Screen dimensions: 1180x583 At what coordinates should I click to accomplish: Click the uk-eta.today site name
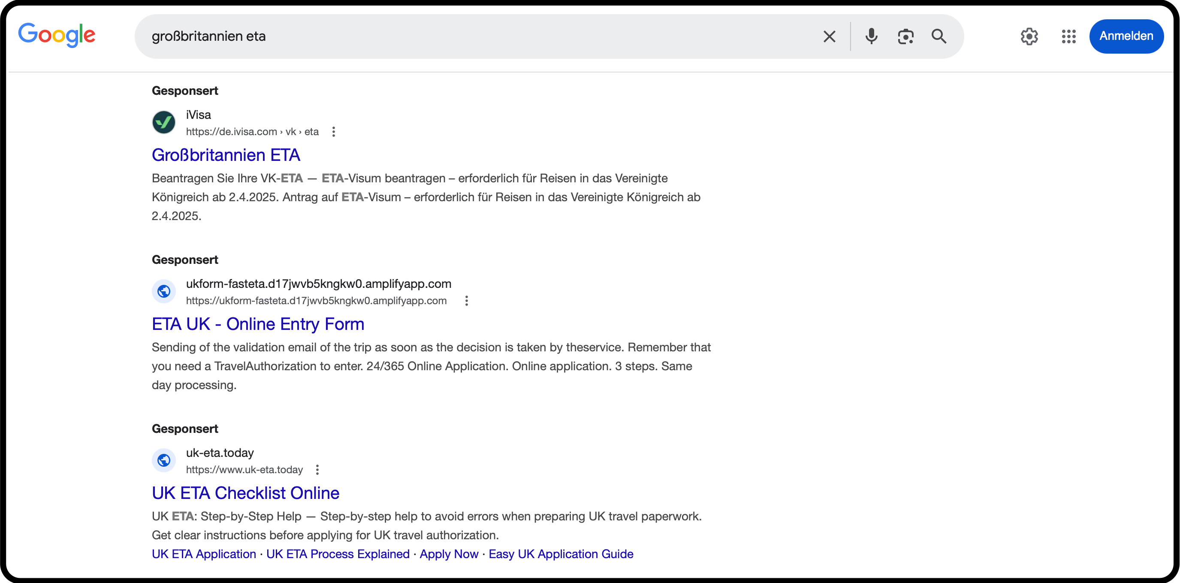[220, 453]
